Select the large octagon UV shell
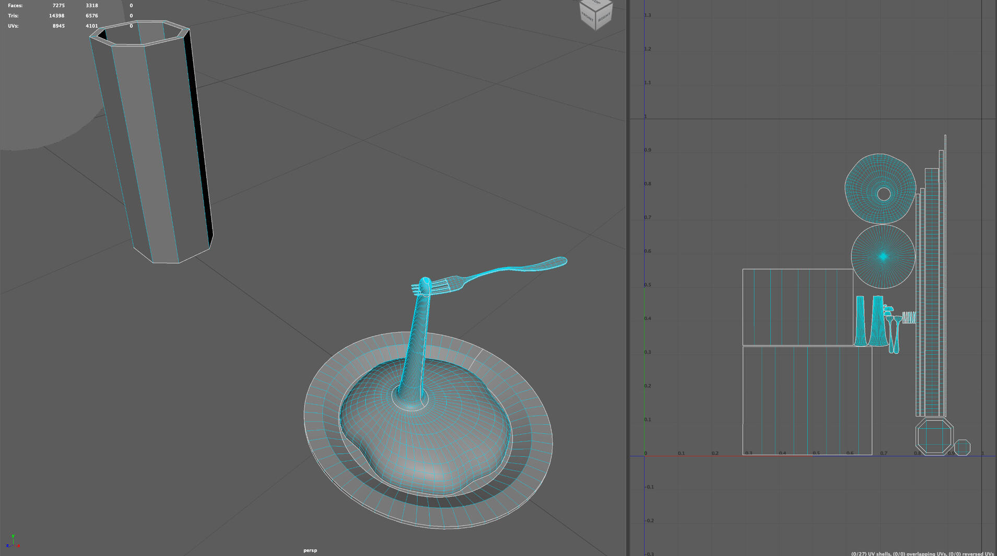997x556 pixels. click(x=934, y=436)
